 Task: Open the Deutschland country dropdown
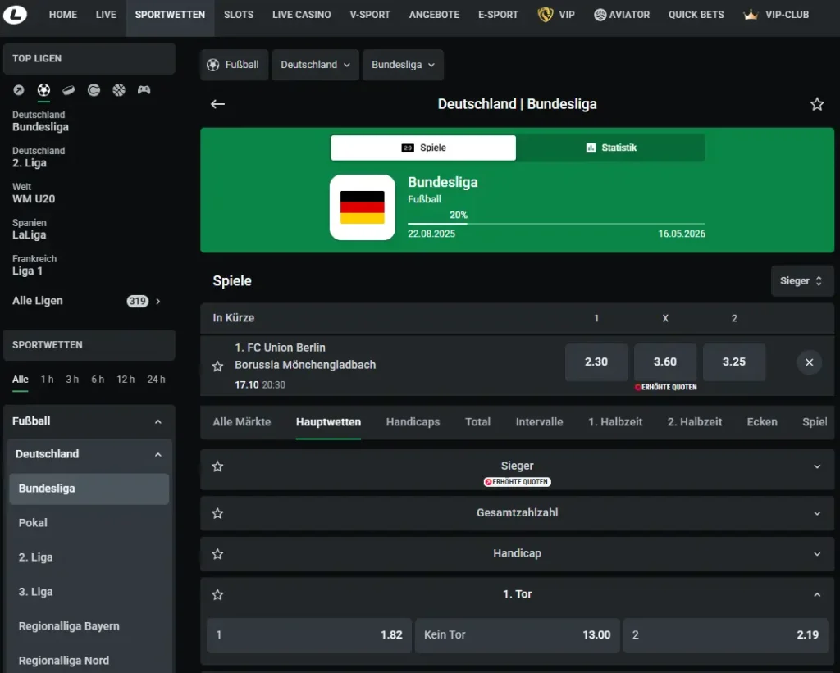[x=315, y=64]
